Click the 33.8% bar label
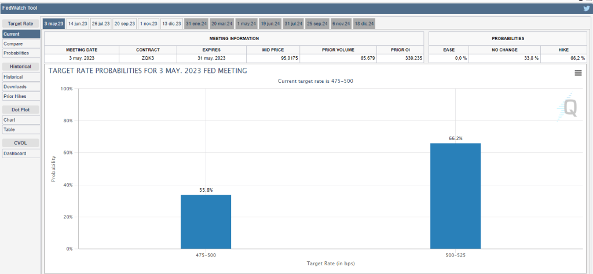This screenshot has width=593, height=274. [x=206, y=190]
